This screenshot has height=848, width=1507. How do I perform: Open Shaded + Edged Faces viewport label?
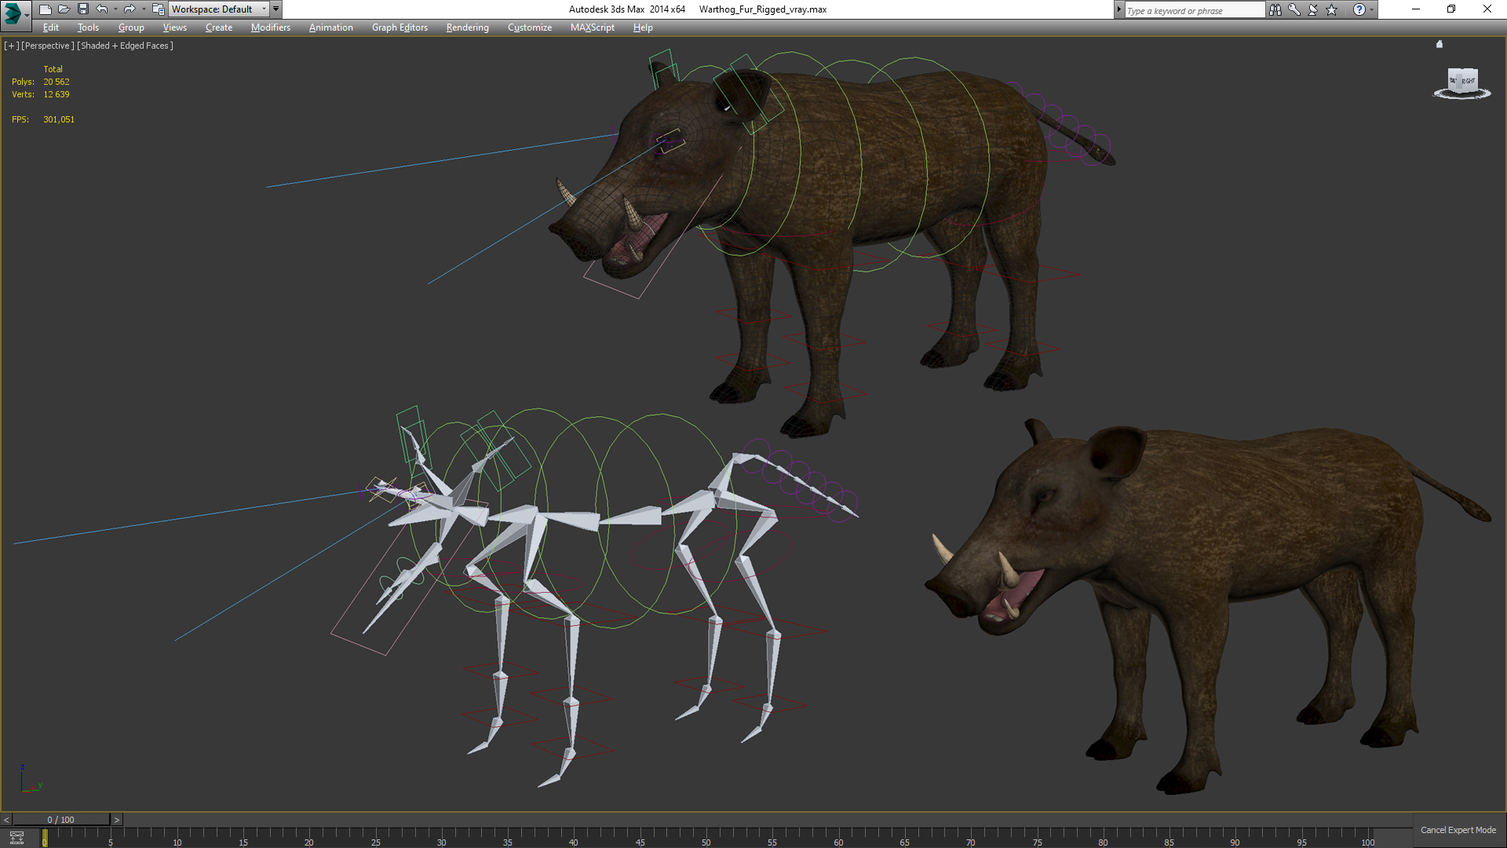point(125,46)
